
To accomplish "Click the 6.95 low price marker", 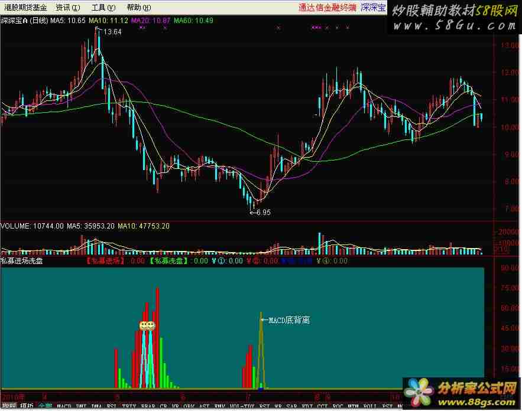I will point(263,212).
